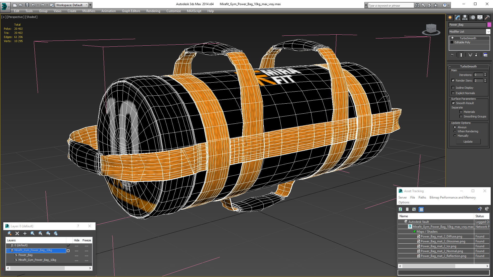Viewport: 493px width, 277px height.
Task: Open the Graph Editors menu
Action: click(x=131, y=11)
